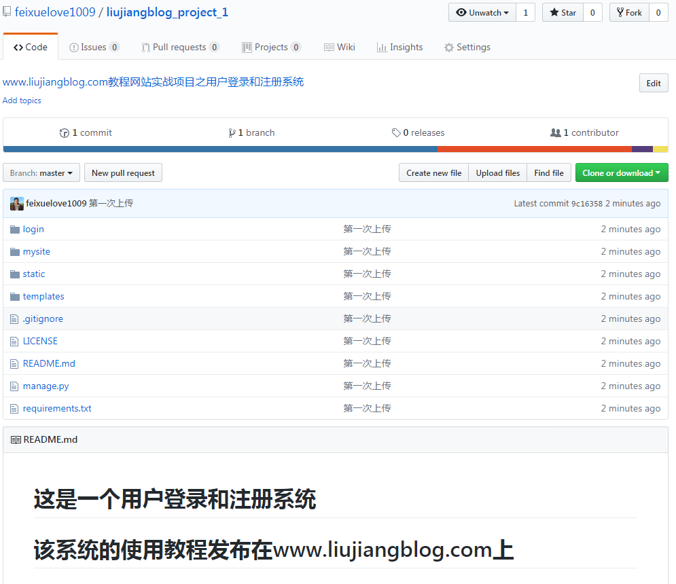Click the watchers count 1
Viewport: 676px width, 584px height.
tap(526, 12)
